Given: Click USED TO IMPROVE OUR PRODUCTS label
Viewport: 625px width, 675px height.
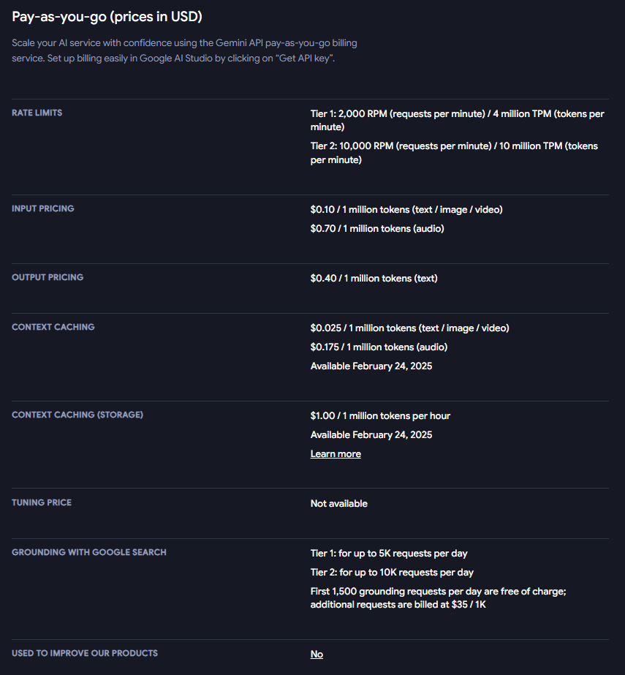Looking at the screenshot, I should tap(85, 653).
